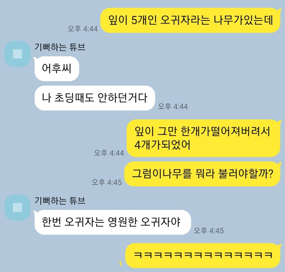Screen dimensions: 285x272
Task: Tap the 오후 4:45 timestamp beside 영원한 오귀자야
Action: tap(209, 231)
